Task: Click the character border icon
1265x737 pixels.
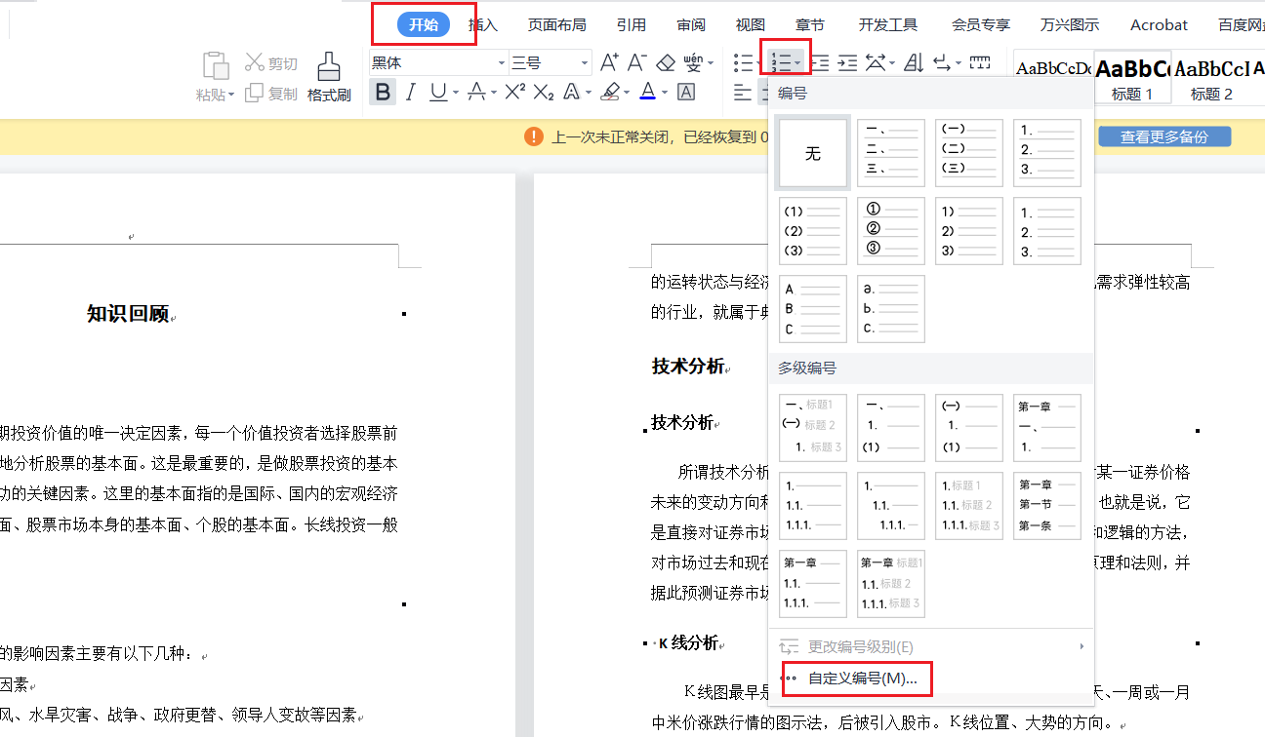Action: pyautogui.click(x=686, y=92)
